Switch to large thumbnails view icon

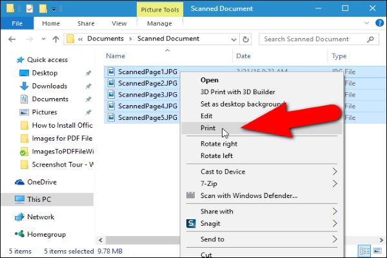coord(377,252)
